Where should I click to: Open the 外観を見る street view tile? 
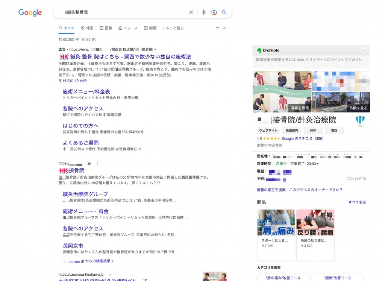tap(341, 102)
